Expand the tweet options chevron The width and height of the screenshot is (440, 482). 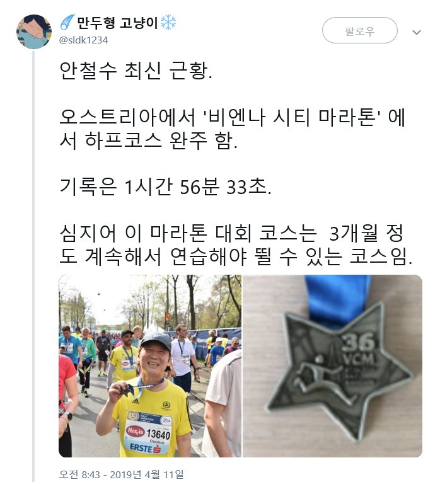[x=416, y=32]
